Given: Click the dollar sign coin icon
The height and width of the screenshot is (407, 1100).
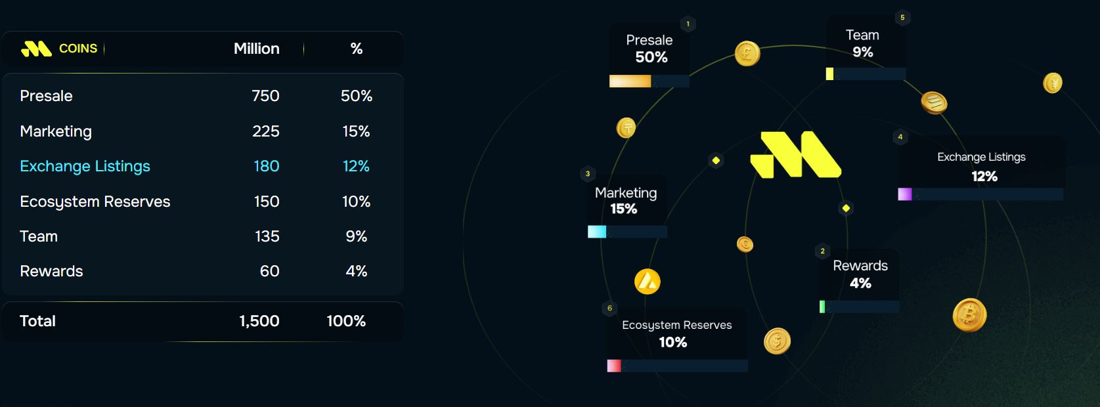Looking at the screenshot, I should (x=777, y=341).
